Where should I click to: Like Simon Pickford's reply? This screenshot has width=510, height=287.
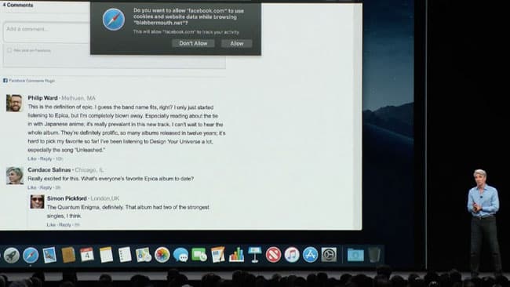[51, 224]
